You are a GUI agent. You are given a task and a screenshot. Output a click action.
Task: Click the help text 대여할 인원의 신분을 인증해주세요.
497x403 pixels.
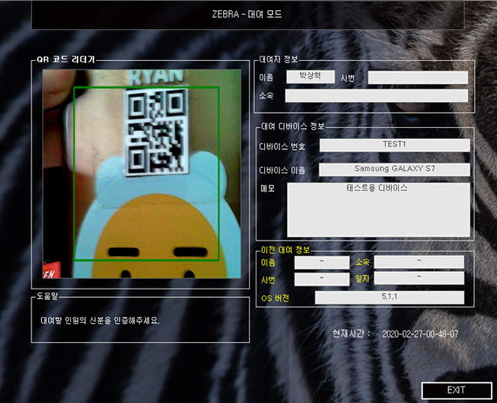[x=100, y=320]
